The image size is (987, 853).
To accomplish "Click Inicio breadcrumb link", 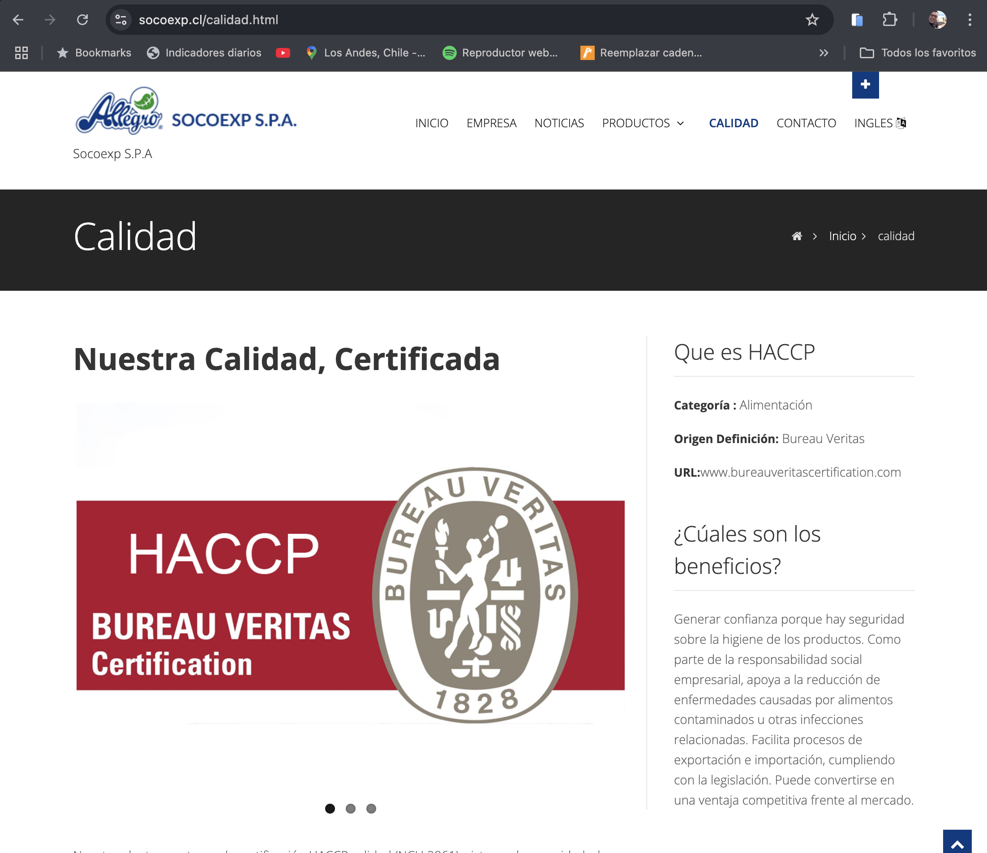I will pyautogui.click(x=842, y=236).
